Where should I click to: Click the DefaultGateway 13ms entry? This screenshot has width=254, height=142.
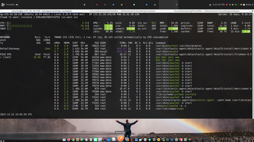[25, 49]
